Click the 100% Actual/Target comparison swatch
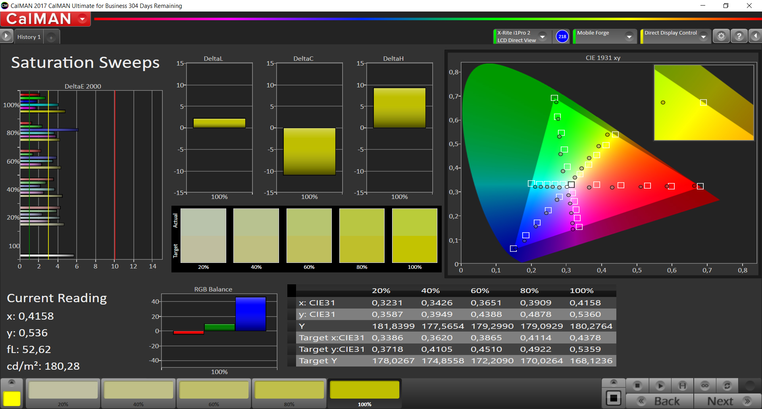762x409 pixels. 415,235
